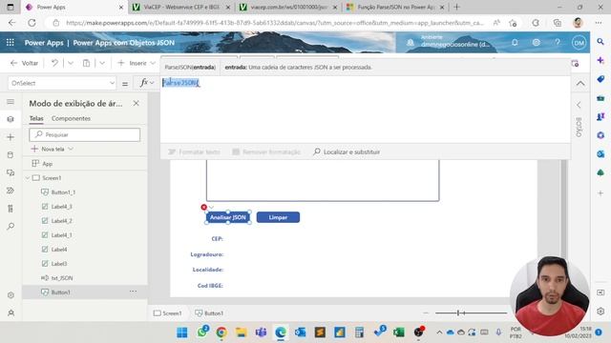This screenshot has width=611, height=343.
Task: Undo the last action
Action: (x=54, y=63)
